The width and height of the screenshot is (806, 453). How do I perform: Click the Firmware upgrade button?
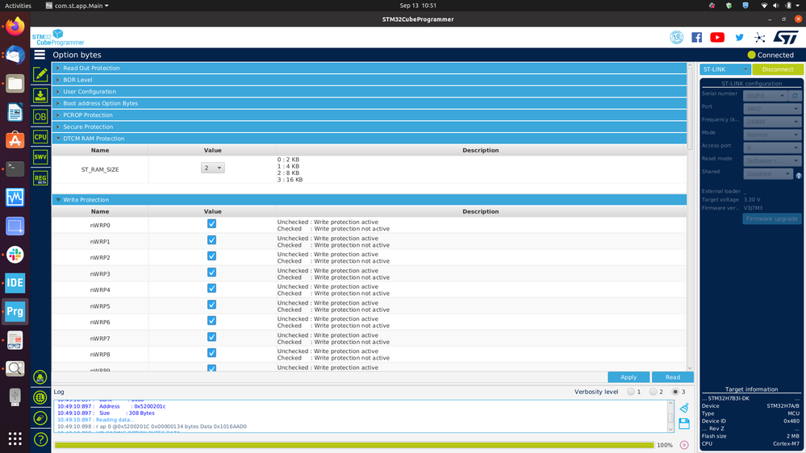pyautogui.click(x=771, y=218)
